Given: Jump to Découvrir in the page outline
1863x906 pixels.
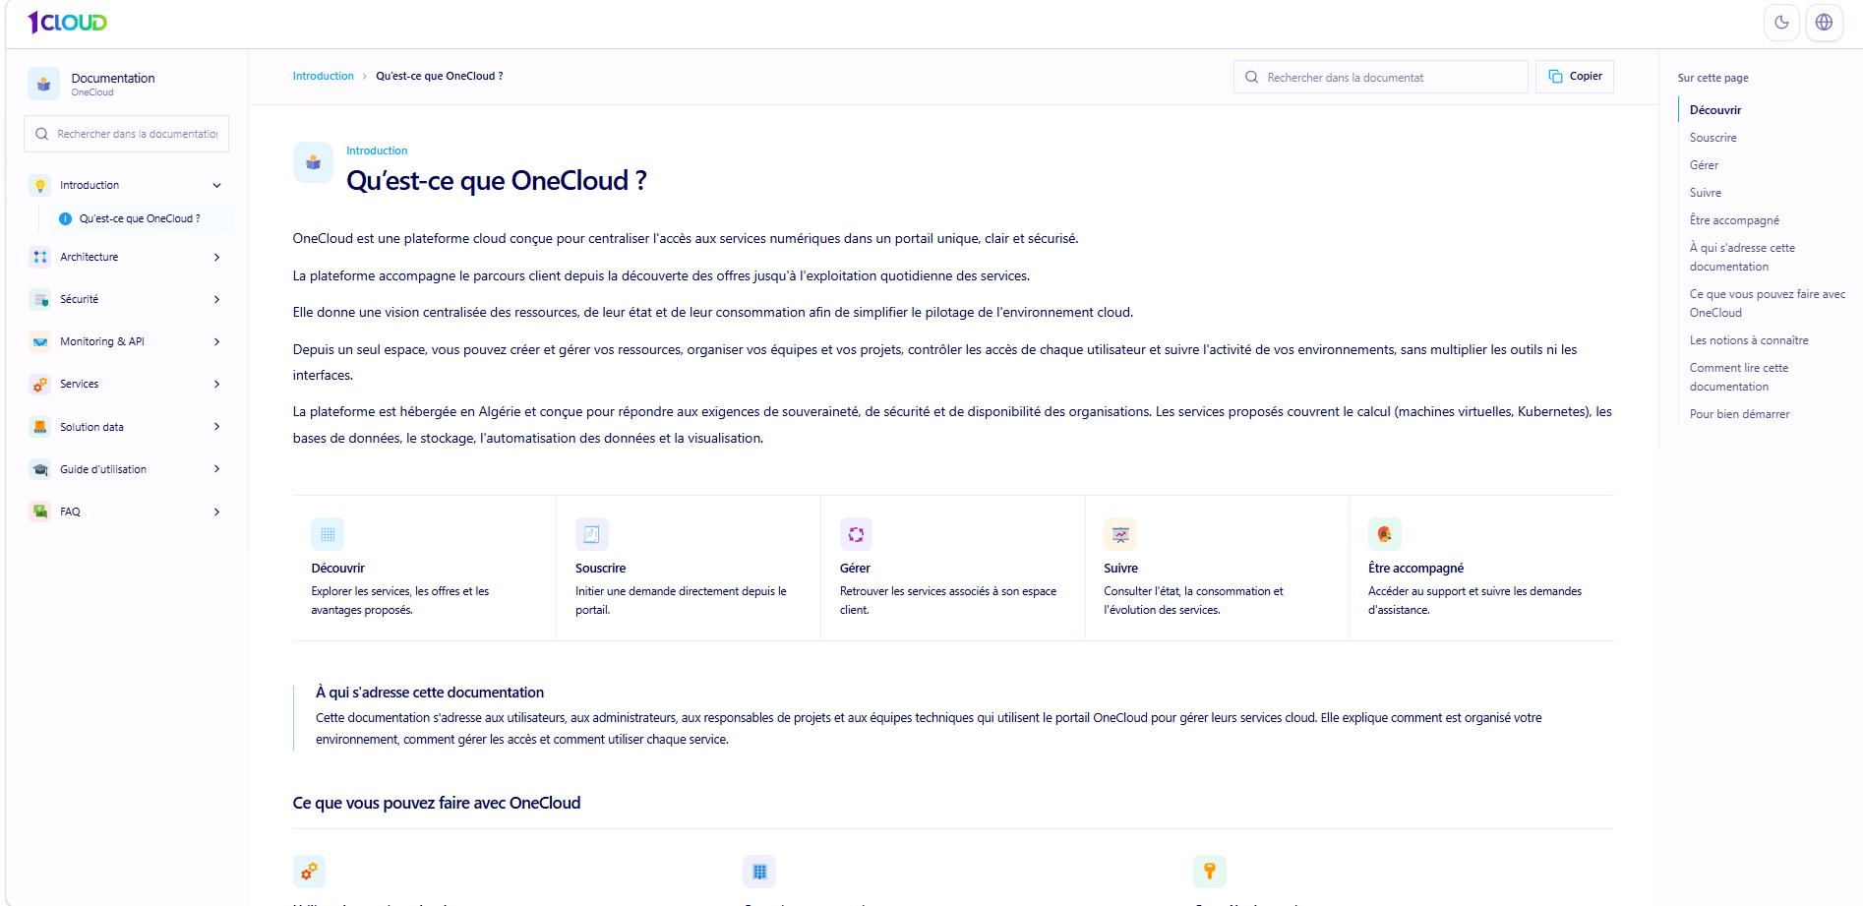Looking at the screenshot, I should 1715,110.
